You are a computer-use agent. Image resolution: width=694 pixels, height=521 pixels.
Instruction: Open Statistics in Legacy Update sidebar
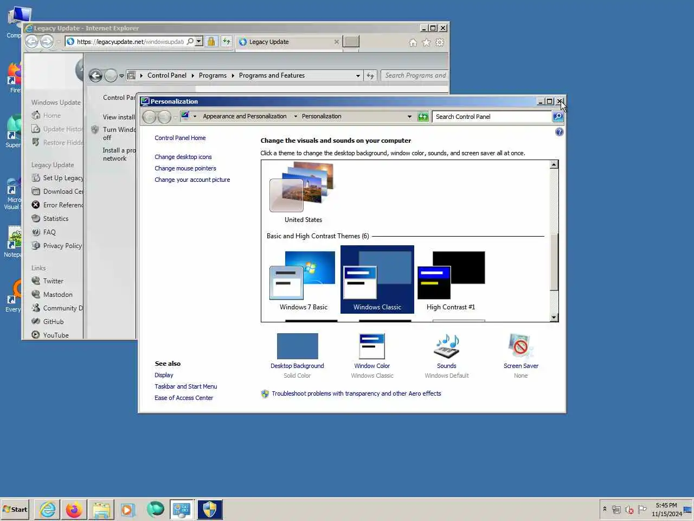(x=56, y=219)
